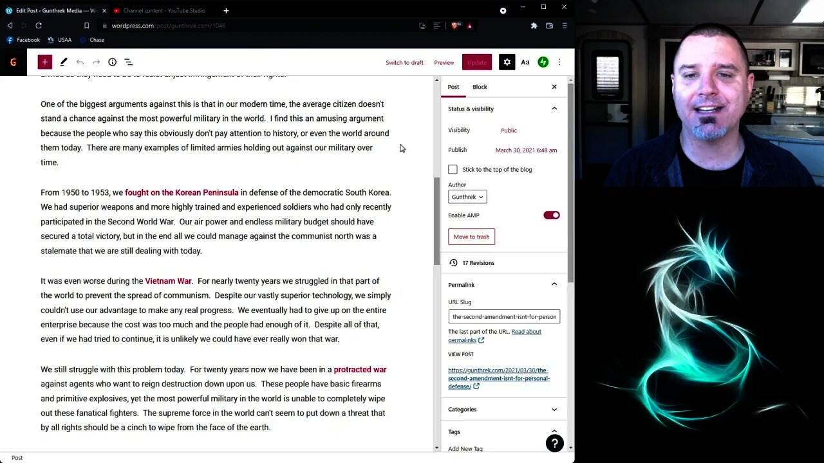Image resolution: width=824 pixels, height=463 pixels.
Task: Reload the page with the refresh icon
Action: click(39, 26)
